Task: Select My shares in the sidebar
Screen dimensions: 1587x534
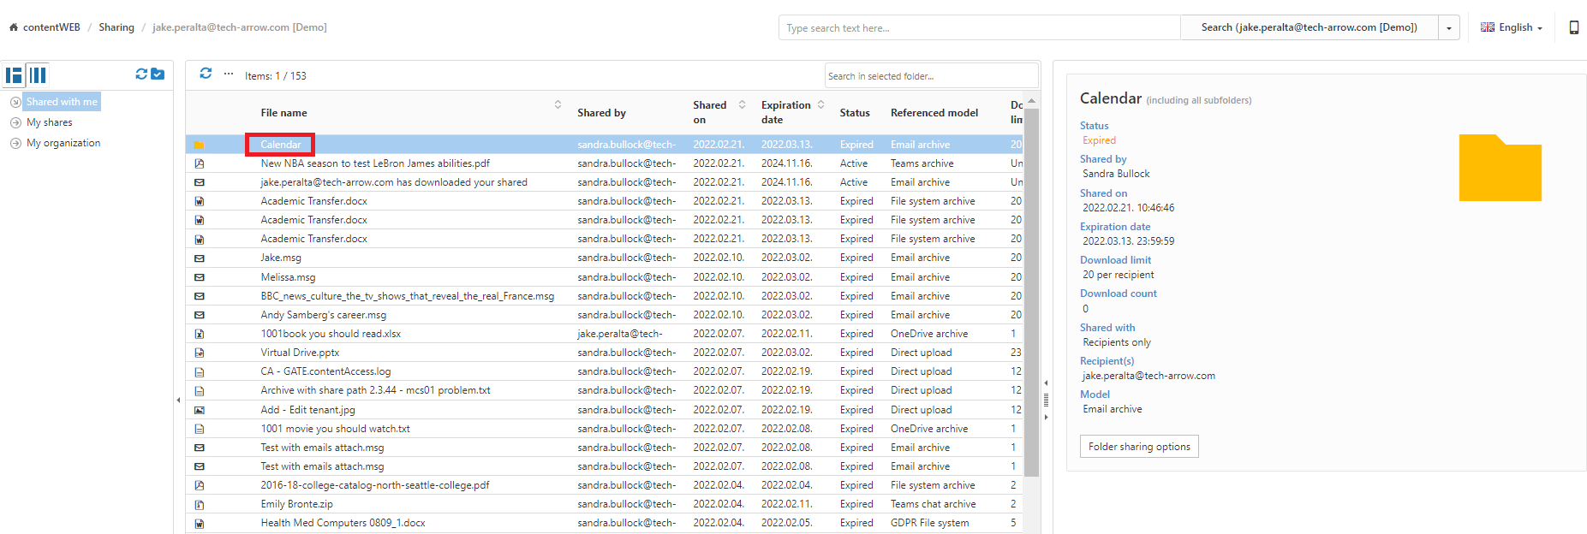Action: pyautogui.click(x=49, y=122)
